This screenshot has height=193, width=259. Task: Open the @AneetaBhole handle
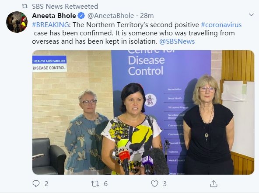pos(111,16)
